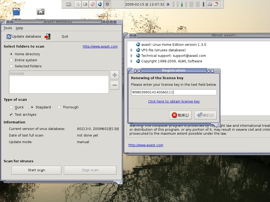Viewport: 270px width, 202px height.
Task: Choose the Standard scan type
Action: (x=32, y=107)
